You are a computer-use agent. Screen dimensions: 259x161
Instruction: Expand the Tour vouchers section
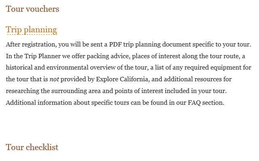click(32, 9)
